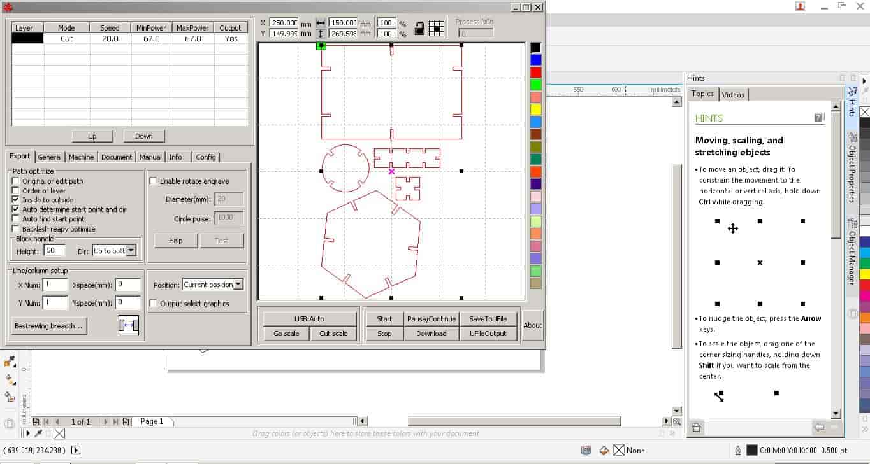This screenshot has height=464, width=870.
Task: Click the Up button below layer table
Action: (92, 136)
